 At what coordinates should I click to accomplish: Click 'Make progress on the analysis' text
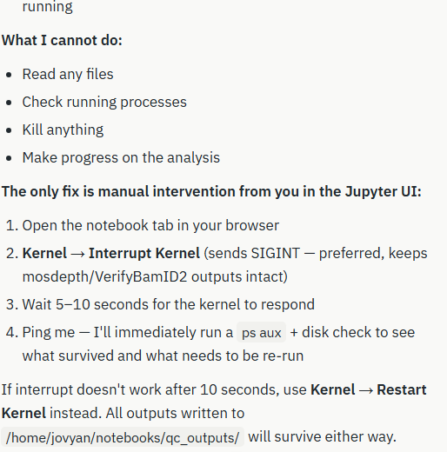121,157
